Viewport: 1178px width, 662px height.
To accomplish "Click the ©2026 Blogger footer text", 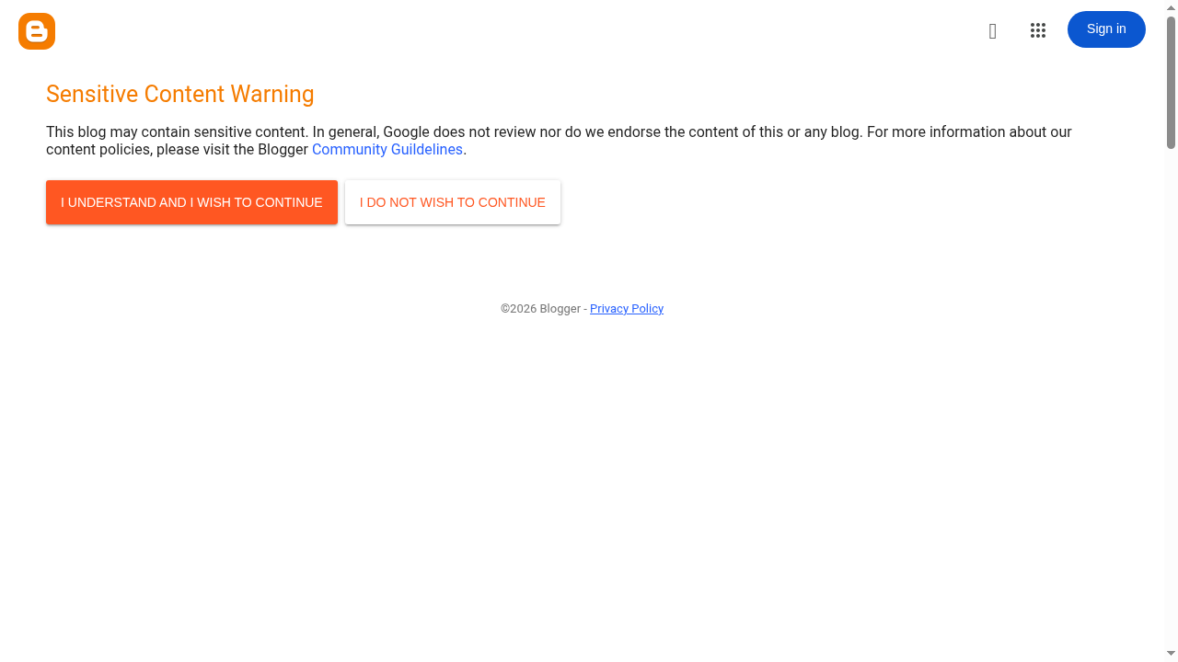I will click(x=540, y=309).
